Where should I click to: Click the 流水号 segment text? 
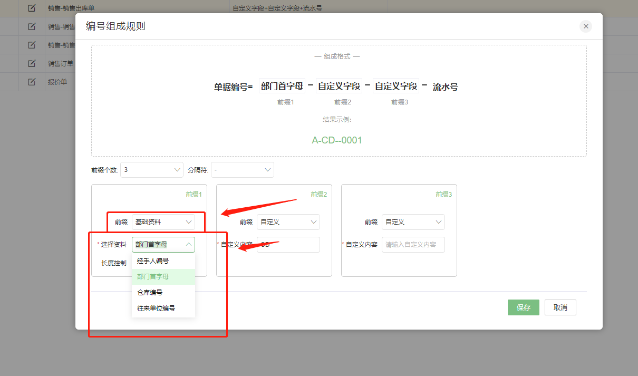[445, 87]
